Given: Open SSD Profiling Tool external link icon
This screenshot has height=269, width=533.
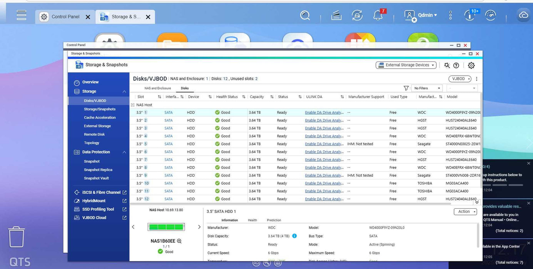Looking at the screenshot, I should click(124, 209).
